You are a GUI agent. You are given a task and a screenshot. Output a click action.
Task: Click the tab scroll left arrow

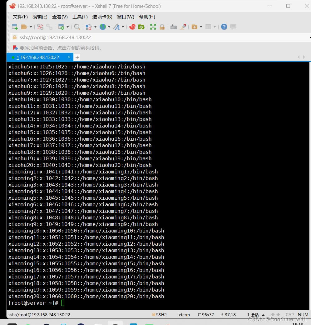click(x=299, y=57)
